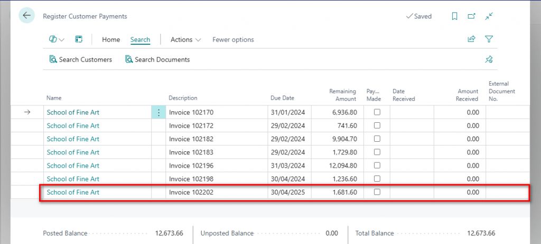Image resolution: width=541 pixels, height=244 pixels.
Task: Select the Home tab
Action: click(111, 40)
